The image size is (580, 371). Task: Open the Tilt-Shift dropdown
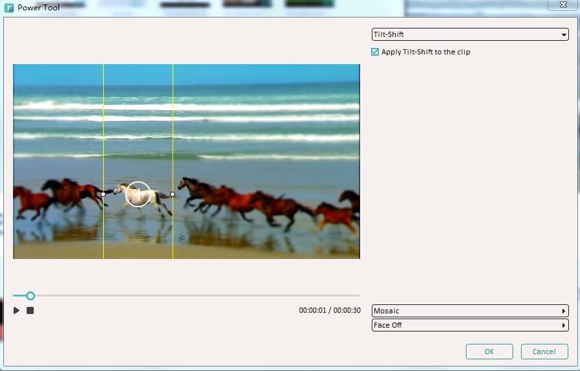[x=470, y=34]
